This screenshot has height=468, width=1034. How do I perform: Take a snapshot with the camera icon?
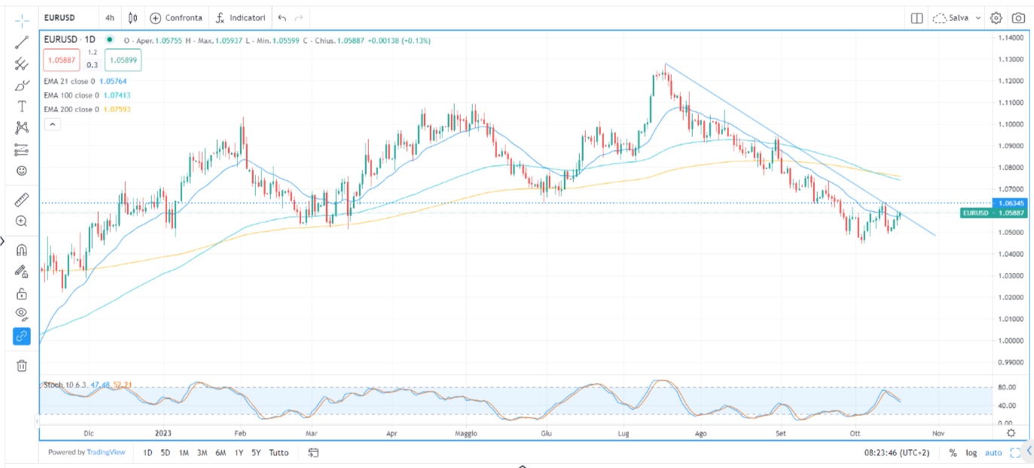click(x=1018, y=18)
